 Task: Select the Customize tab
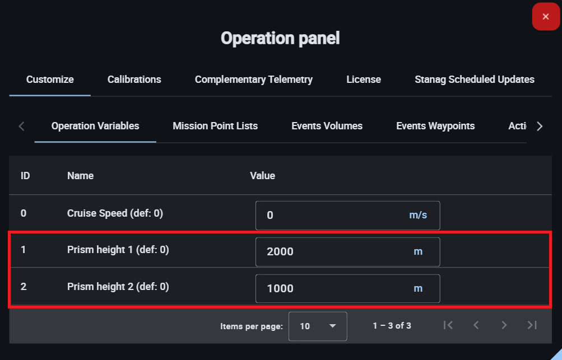pos(50,80)
